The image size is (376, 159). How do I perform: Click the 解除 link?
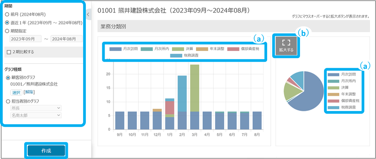pyautogui.click(x=29, y=92)
